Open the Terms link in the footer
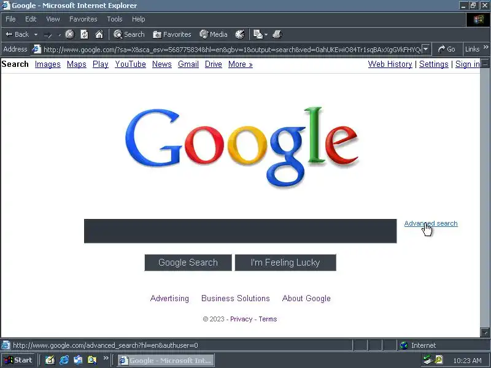Screen dimensions: 491x368 [268, 319]
